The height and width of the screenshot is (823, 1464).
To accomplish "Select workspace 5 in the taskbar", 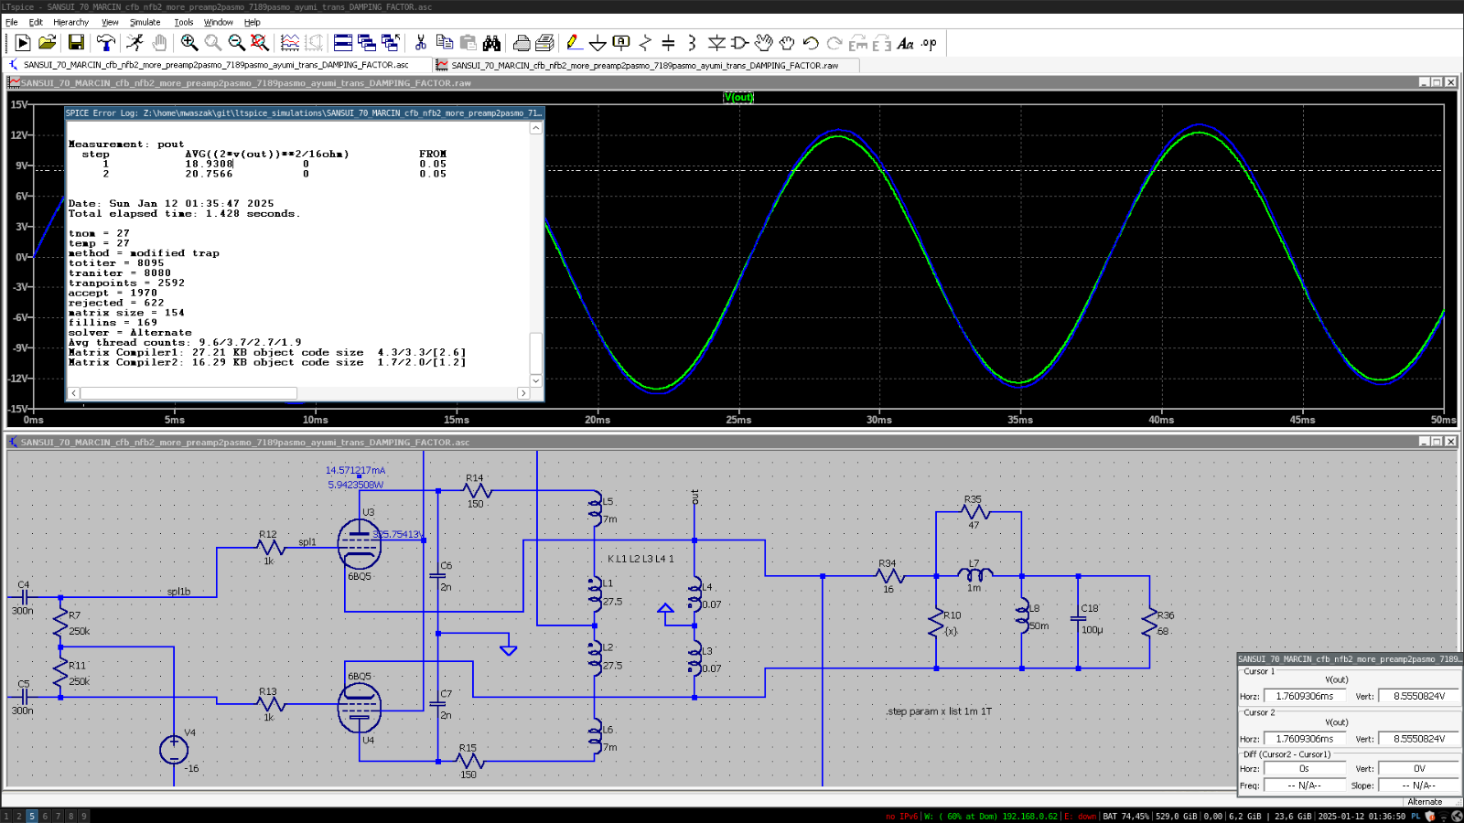I will coord(32,816).
